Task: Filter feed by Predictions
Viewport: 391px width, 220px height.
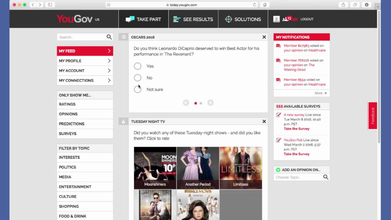Action: point(85,124)
